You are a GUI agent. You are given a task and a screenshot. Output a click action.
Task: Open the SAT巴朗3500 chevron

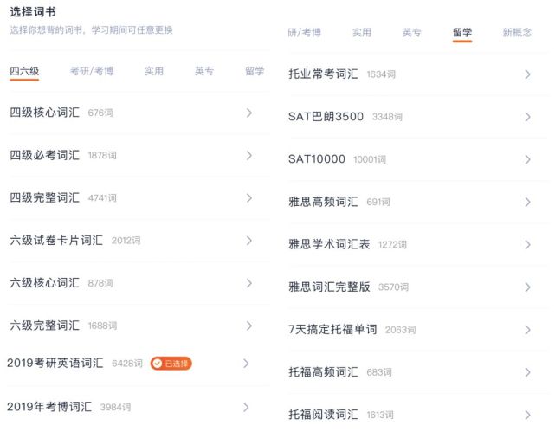527,117
